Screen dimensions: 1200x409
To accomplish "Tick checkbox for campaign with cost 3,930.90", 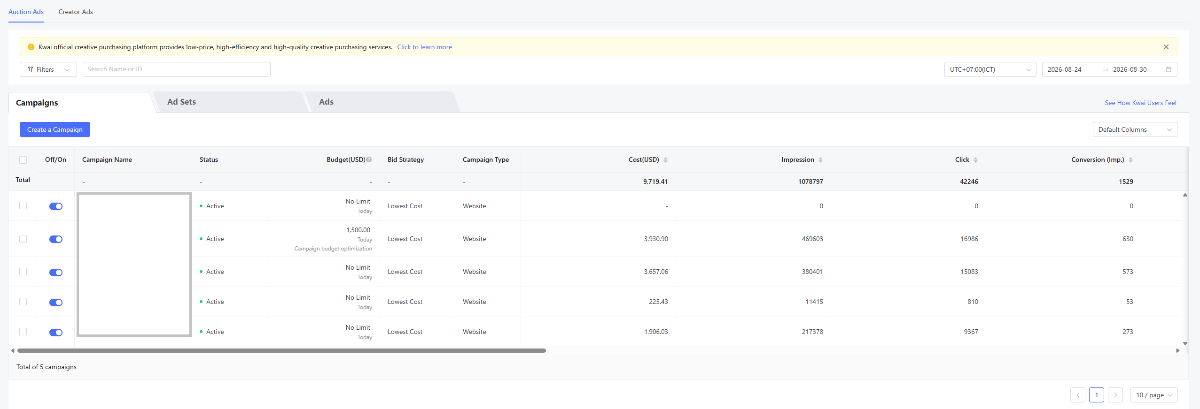I will pyautogui.click(x=23, y=239).
